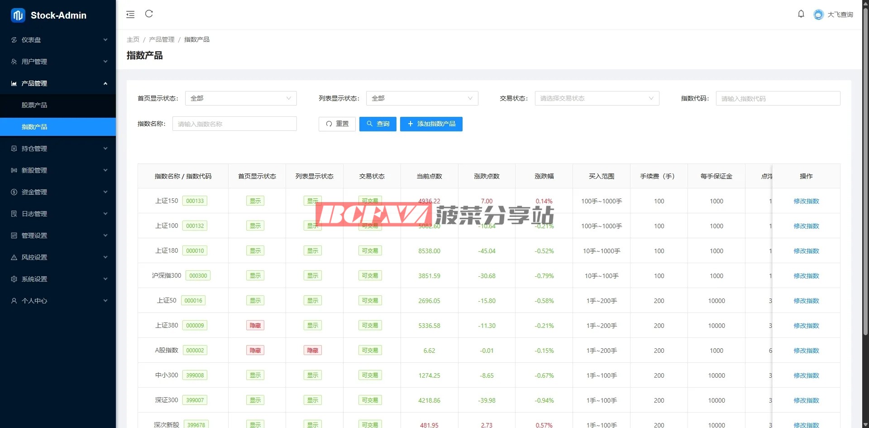Click the 系统设置 gear icon
This screenshot has width=869, height=428.
(x=14, y=279)
